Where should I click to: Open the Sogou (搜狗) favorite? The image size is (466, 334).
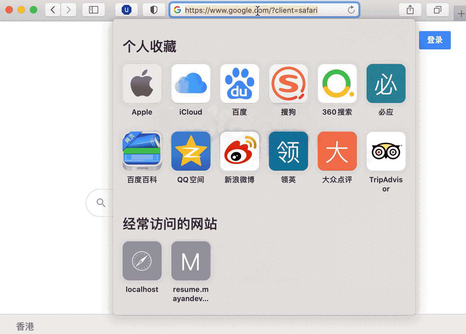coord(288,83)
